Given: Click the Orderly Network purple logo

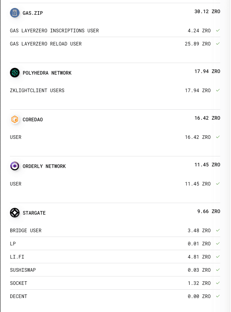Looking at the screenshot, I should (x=15, y=166).
